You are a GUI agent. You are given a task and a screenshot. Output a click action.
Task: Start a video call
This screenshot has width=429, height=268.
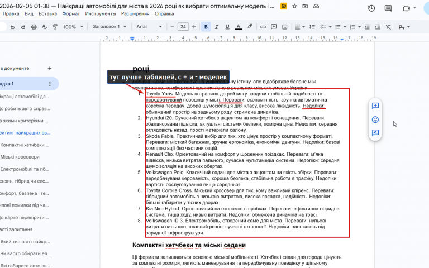click(x=406, y=8)
